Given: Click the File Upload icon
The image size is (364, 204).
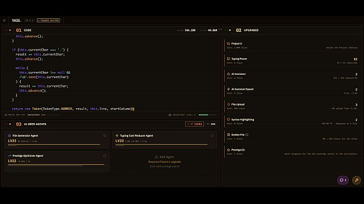Looking at the screenshot, I should pos(229,104).
